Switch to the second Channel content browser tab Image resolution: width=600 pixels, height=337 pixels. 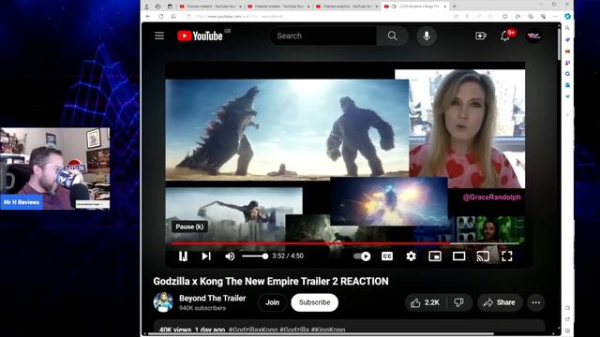278,7
